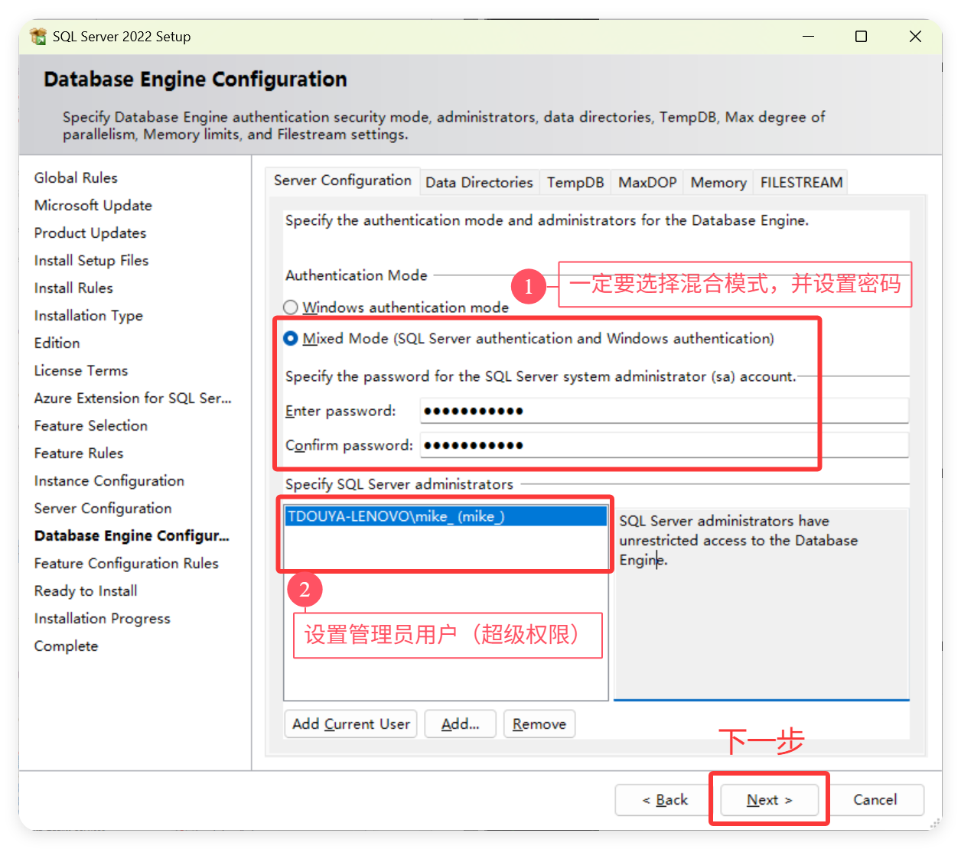Maximize the SQL Server Setup window

click(861, 36)
